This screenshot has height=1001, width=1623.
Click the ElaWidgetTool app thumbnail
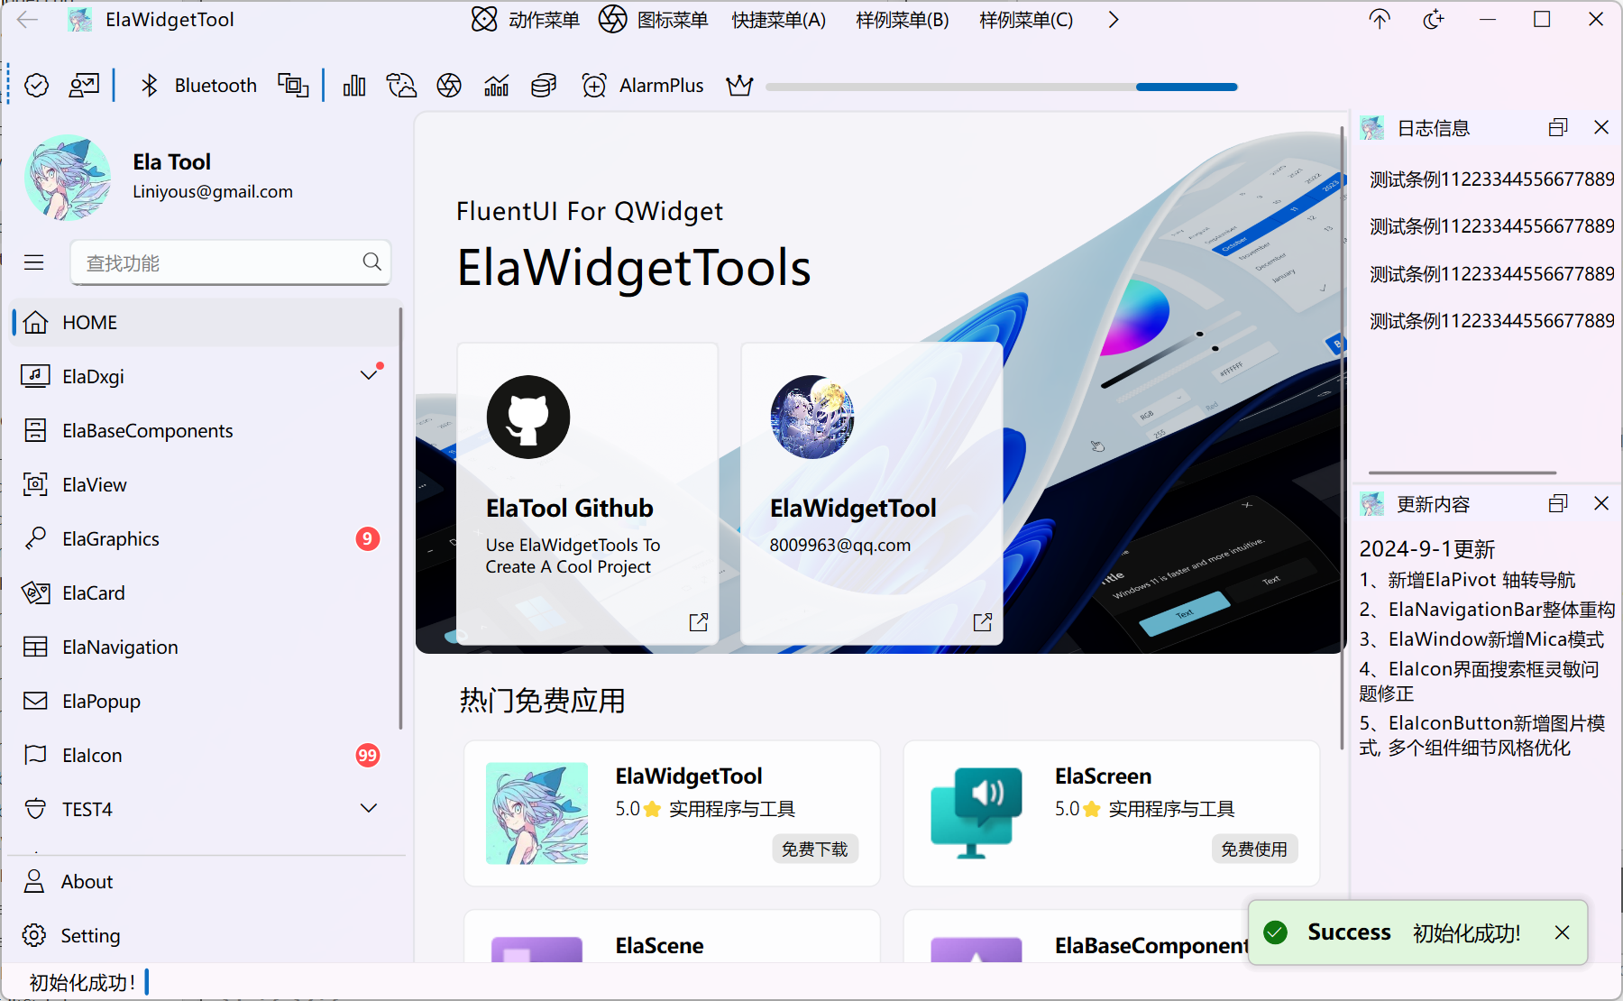[x=536, y=813]
